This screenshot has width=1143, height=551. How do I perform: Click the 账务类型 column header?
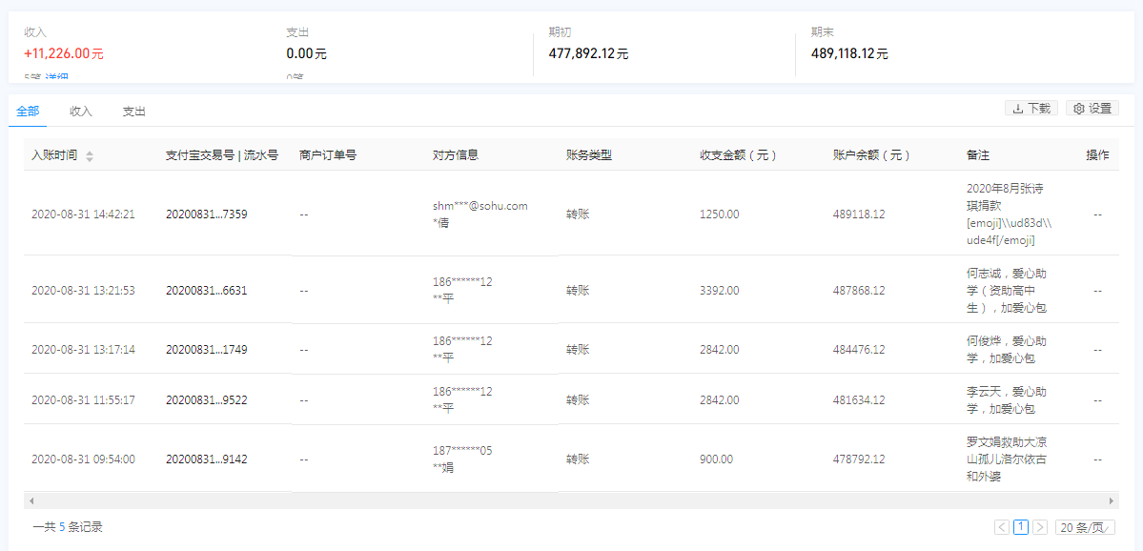[589, 156]
